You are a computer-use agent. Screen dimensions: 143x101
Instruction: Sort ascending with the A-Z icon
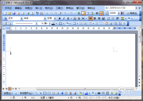tap(116, 23)
